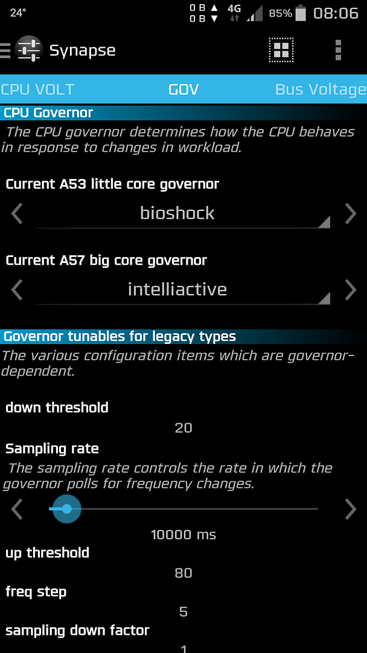Switch to the CPU VOLT tab

[x=37, y=89]
